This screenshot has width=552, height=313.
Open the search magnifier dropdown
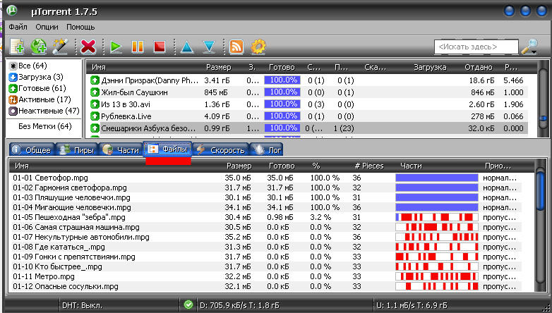coord(530,47)
